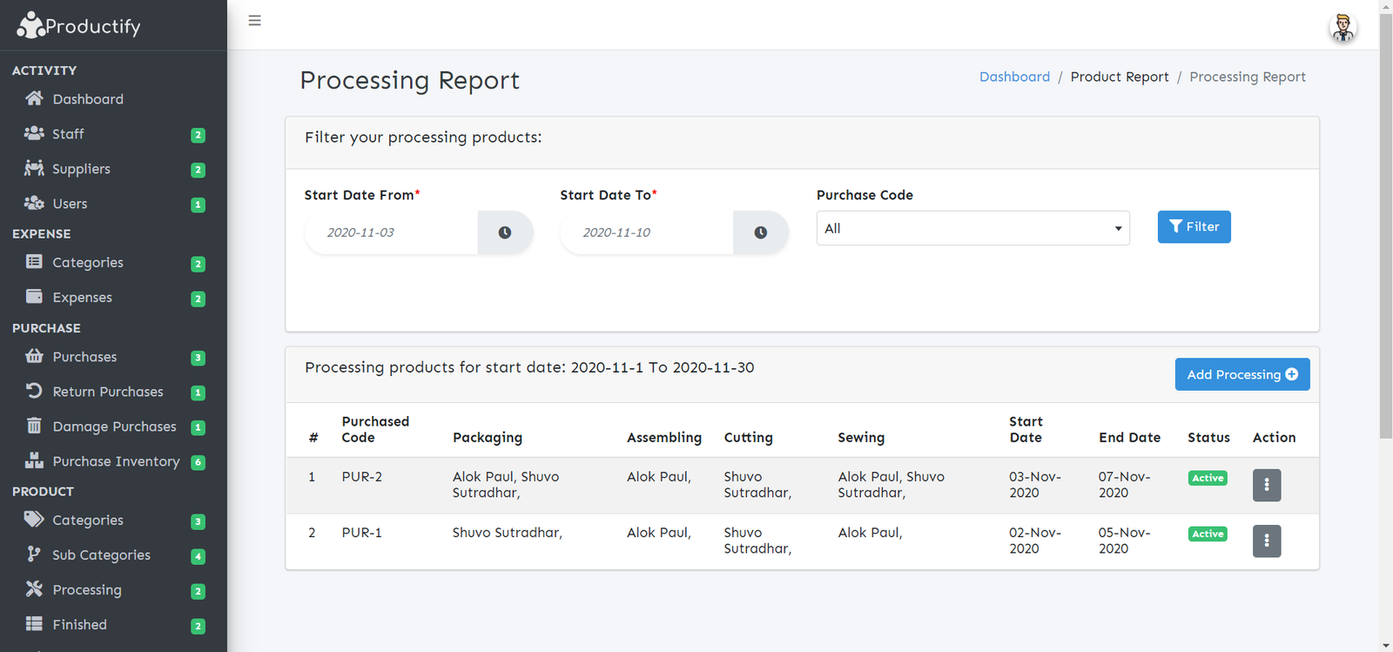
Task: Open Staff in the sidebar
Action: tap(68, 134)
